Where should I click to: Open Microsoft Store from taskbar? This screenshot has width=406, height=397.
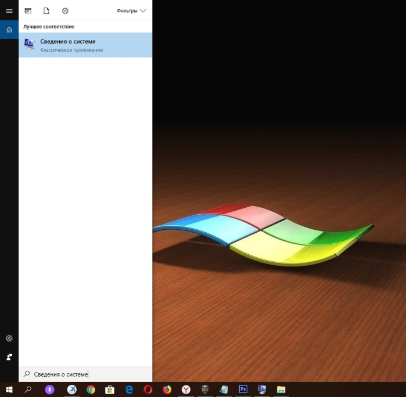click(110, 389)
